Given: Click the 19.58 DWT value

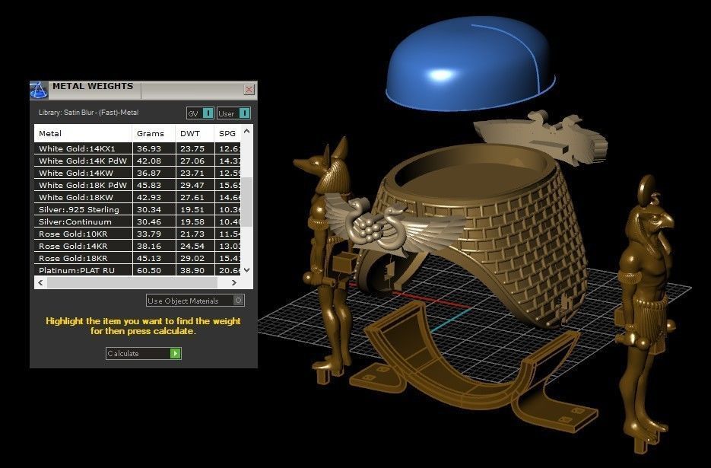Looking at the screenshot, I should (x=192, y=222).
